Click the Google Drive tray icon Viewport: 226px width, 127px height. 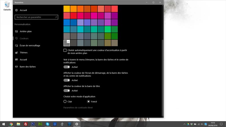(x=188, y=124)
